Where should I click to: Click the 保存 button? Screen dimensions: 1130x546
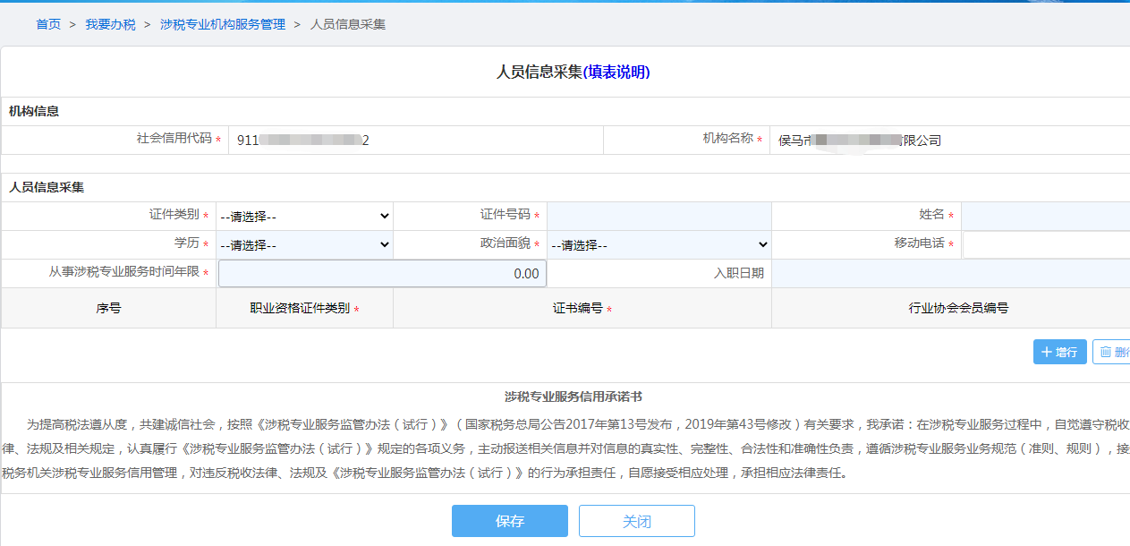point(510,521)
